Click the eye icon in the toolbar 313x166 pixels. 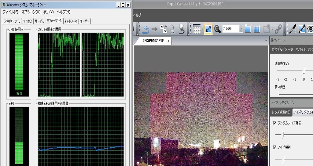(x=310, y=29)
